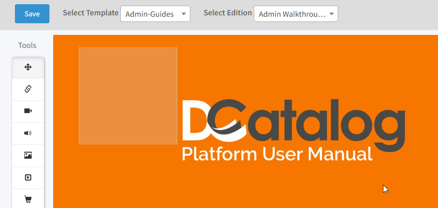
Task: Click the translucent hotspot rectangle on page
Action: pyautogui.click(x=128, y=96)
